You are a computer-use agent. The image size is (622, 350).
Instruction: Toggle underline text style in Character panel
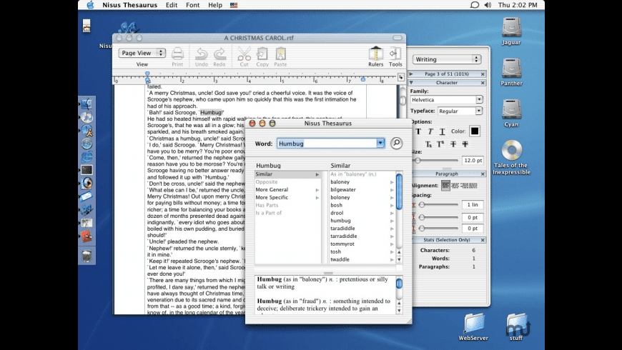pos(443,131)
